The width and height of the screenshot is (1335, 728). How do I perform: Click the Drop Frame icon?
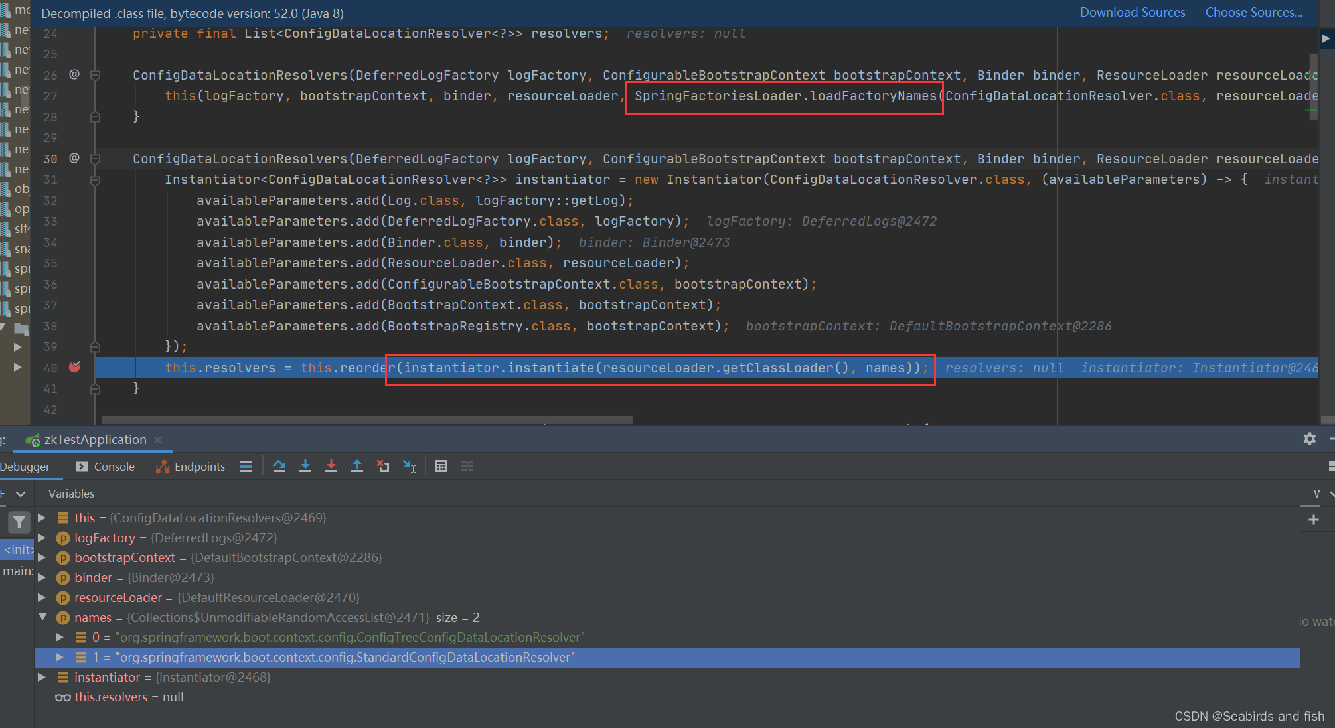coord(383,466)
